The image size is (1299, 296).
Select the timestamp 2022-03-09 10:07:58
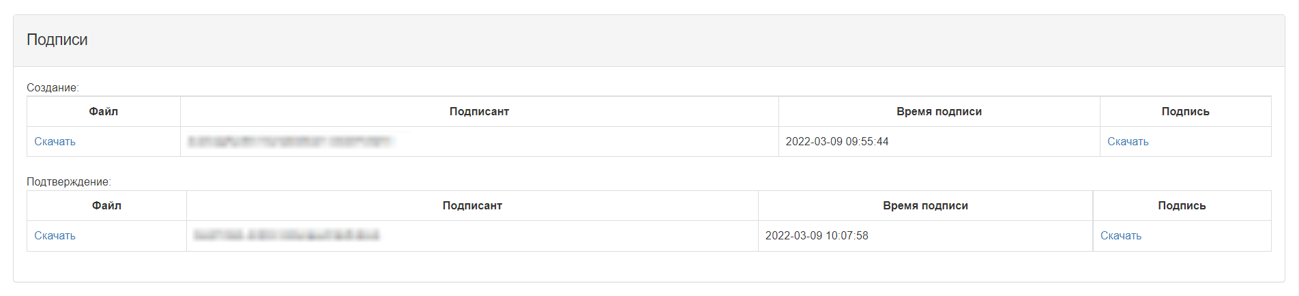(x=817, y=235)
